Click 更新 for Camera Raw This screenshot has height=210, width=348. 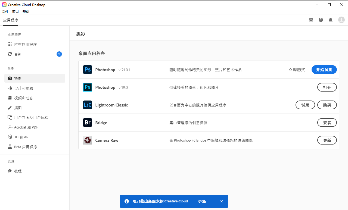327,140
